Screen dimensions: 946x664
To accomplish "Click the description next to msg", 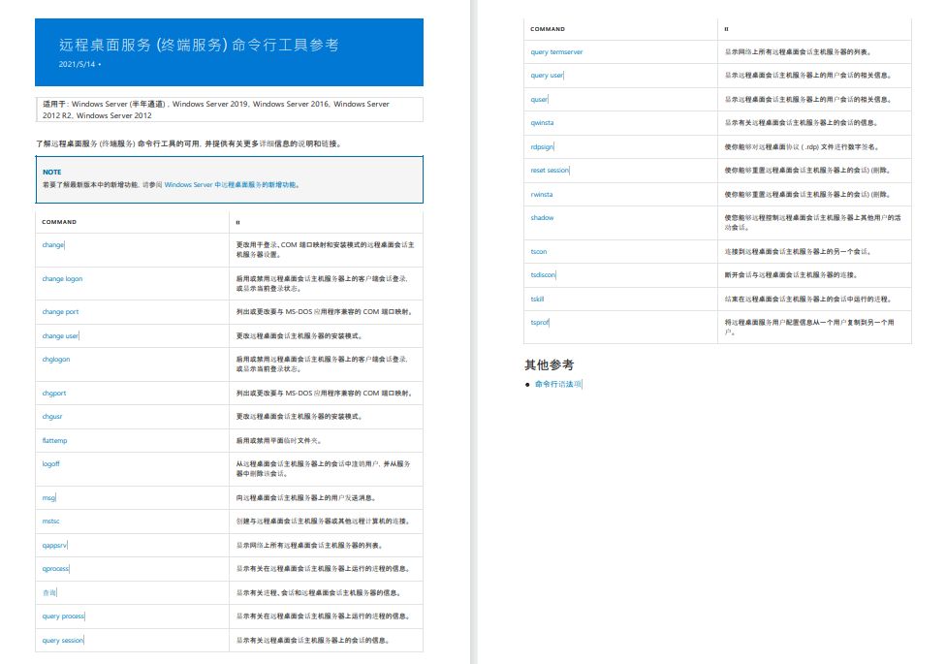I will (306, 498).
